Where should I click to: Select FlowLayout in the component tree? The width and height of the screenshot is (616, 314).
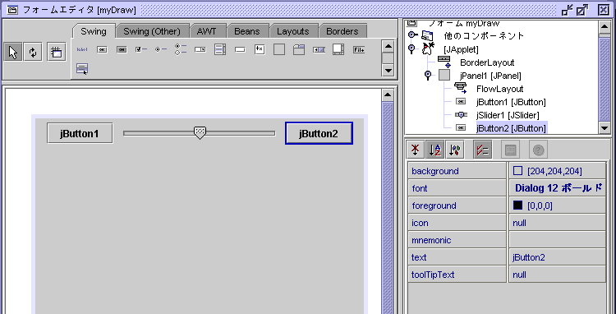499,89
